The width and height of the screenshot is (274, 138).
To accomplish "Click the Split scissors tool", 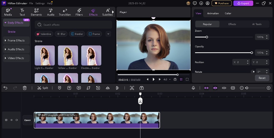I will tap(43, 88).
